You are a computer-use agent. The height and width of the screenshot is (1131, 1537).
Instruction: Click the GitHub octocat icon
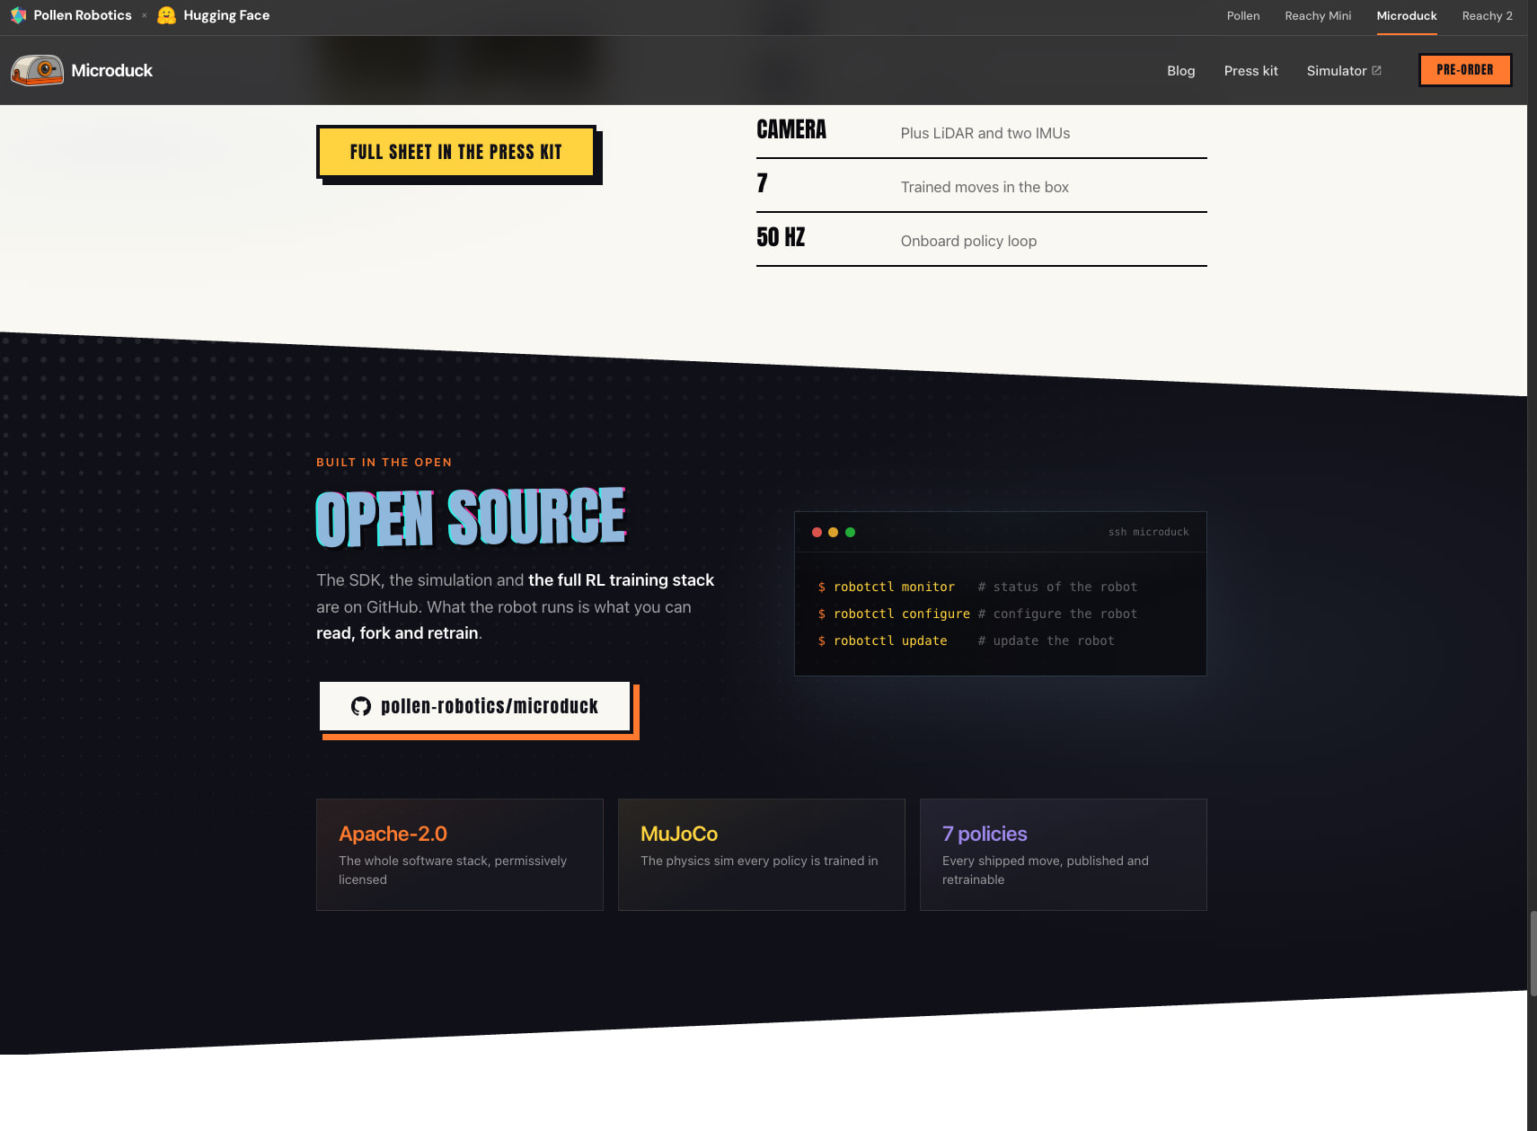click(x=361, y=706)
